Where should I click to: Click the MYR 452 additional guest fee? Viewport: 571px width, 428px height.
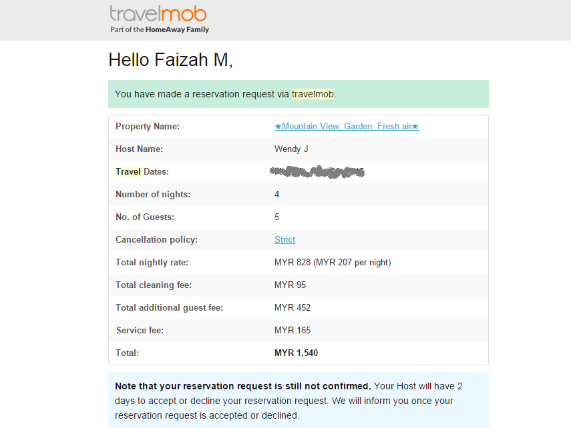tap(293, 308)
